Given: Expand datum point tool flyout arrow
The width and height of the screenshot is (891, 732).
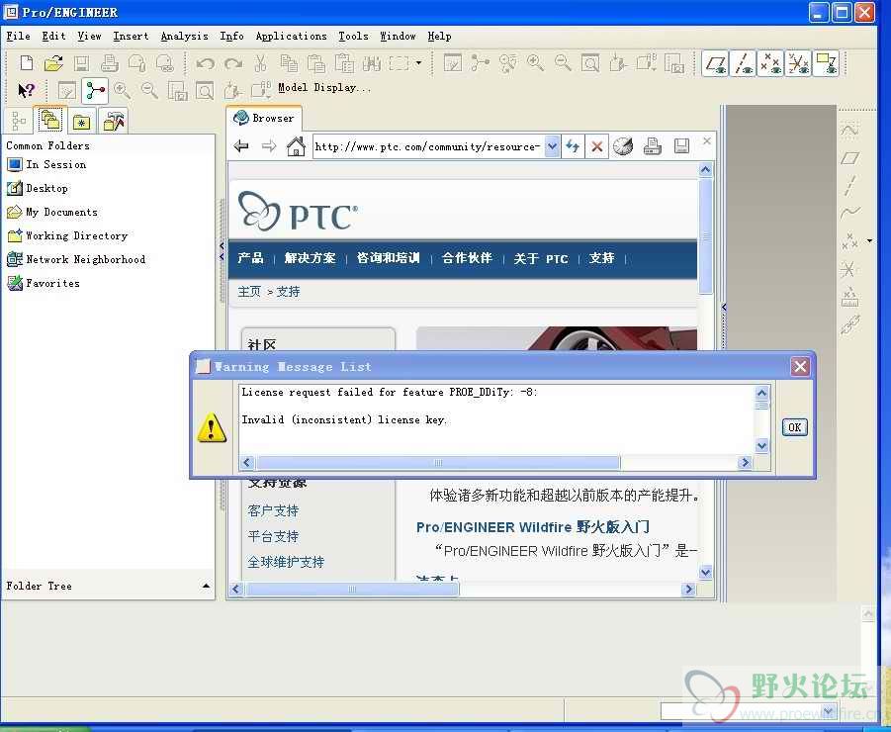Looking at the screenshot, I should [x=869, y=241].
